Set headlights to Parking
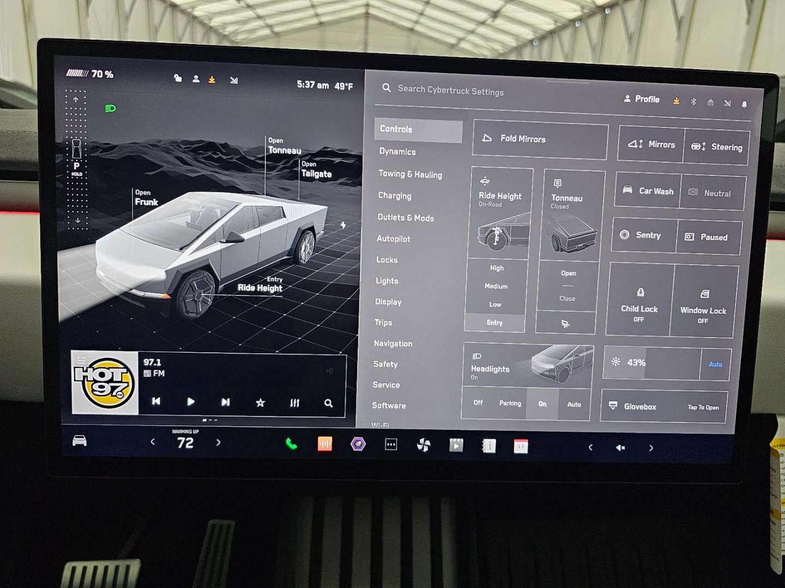785x588 pixels. [510, 403]
